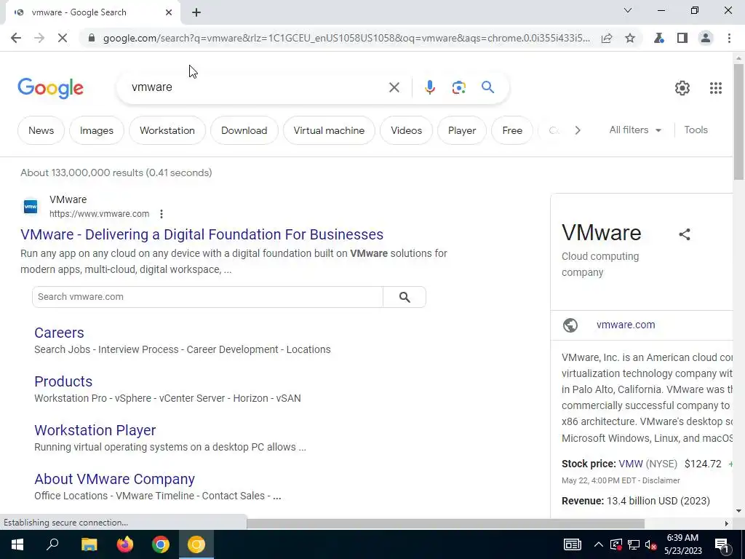Clear the search box with the X
The image size is (745, 559).
[x=394, y=87]
